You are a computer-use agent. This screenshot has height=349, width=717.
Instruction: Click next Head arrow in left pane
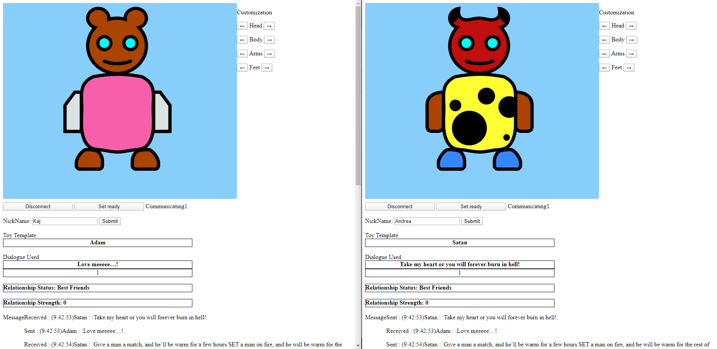pyautogui.click(x=269, y=26)
